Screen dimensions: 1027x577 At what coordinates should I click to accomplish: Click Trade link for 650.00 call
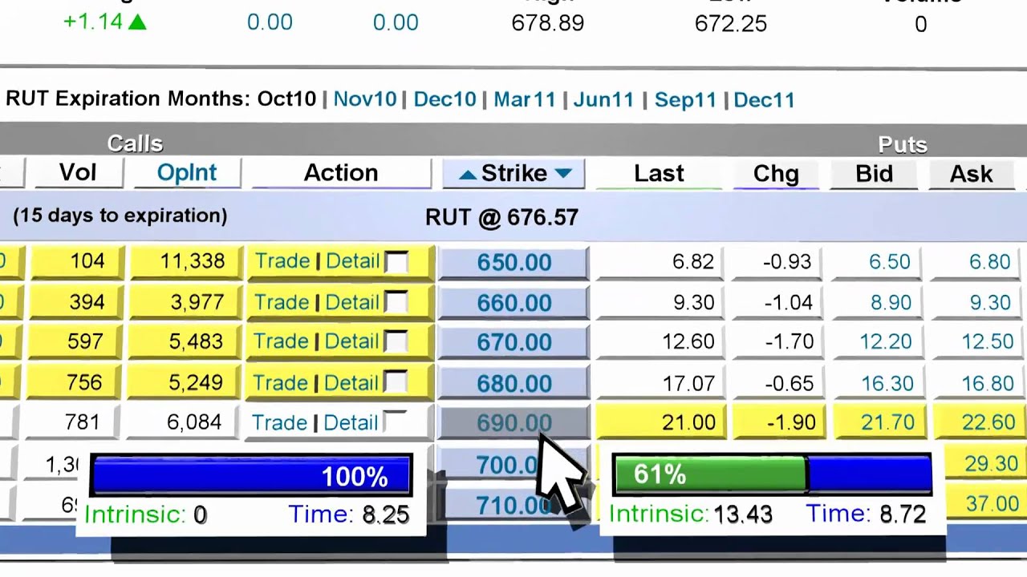(x=282, y=261)
